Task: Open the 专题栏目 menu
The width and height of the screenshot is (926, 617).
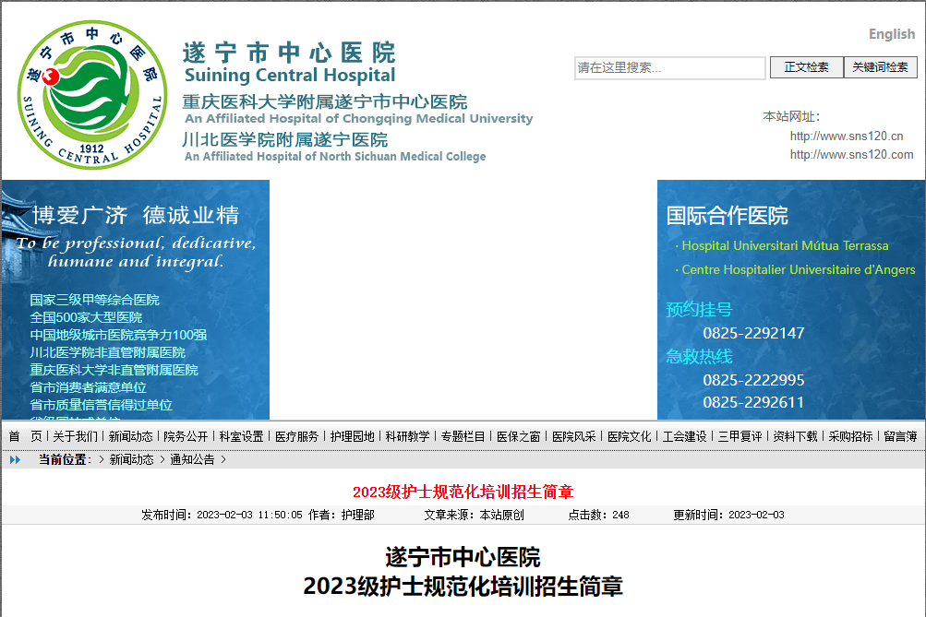Action: 463,436
